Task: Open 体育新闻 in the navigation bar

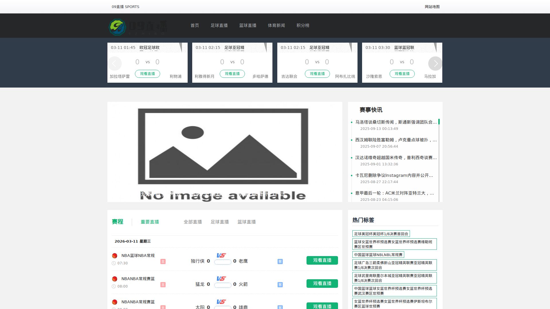Action: 276,25
